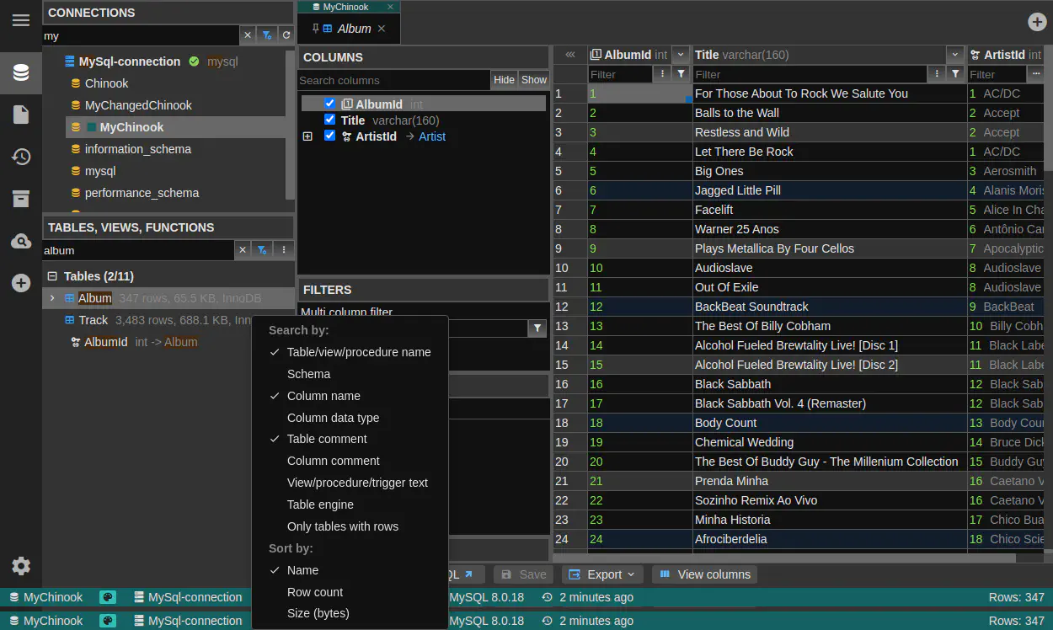Viewport: 1053px width, 630px height.
Task: Open the archive sidebar icon
Action: pos(21,199)
